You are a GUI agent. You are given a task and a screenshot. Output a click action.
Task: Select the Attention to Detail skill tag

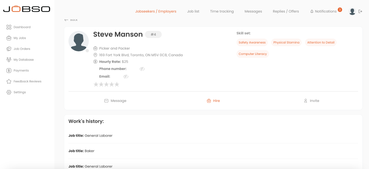(321, 43)
